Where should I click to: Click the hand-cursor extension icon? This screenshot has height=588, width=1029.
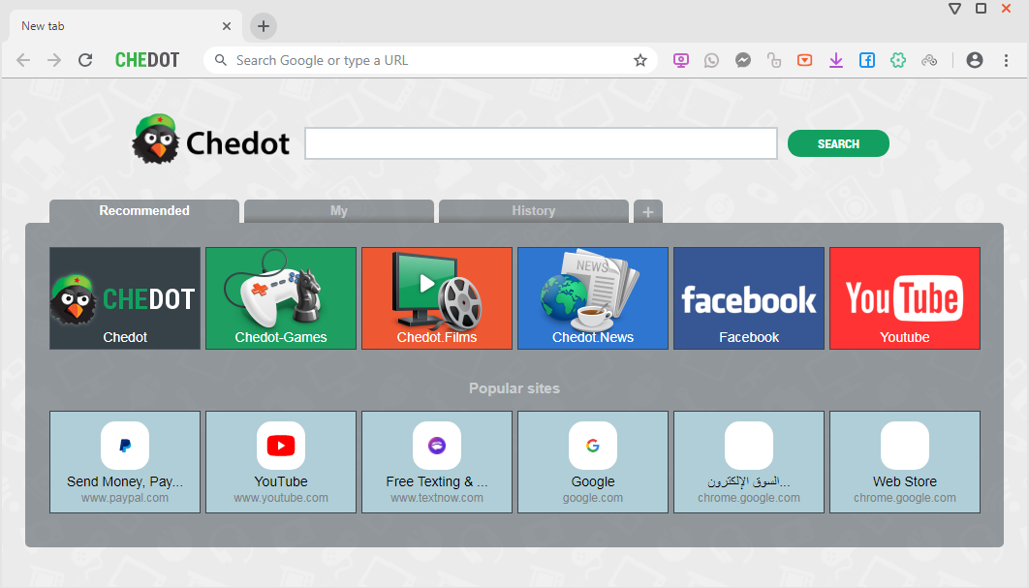774,60
